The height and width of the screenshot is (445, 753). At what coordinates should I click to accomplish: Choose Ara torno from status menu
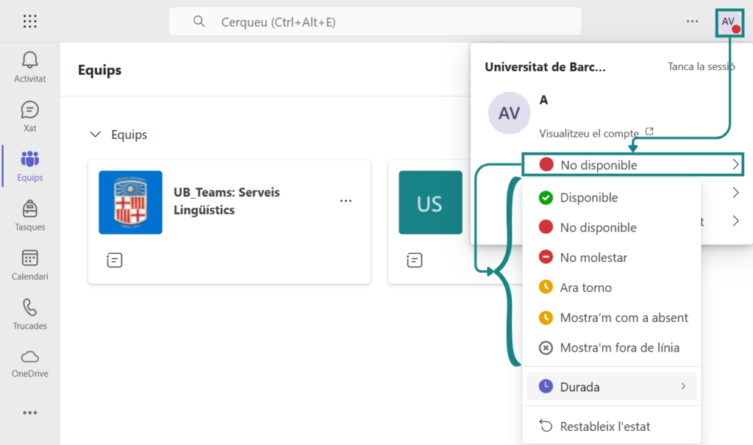coord(585,288)
